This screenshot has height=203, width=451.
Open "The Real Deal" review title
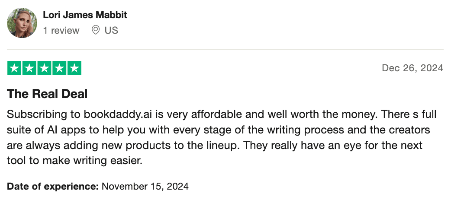pos(48,94)
